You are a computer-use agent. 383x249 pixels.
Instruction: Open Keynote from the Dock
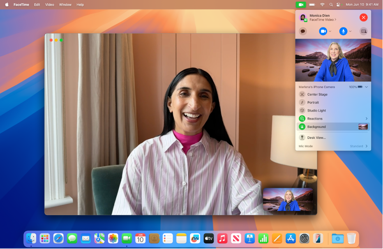click(x=249, y=238)
